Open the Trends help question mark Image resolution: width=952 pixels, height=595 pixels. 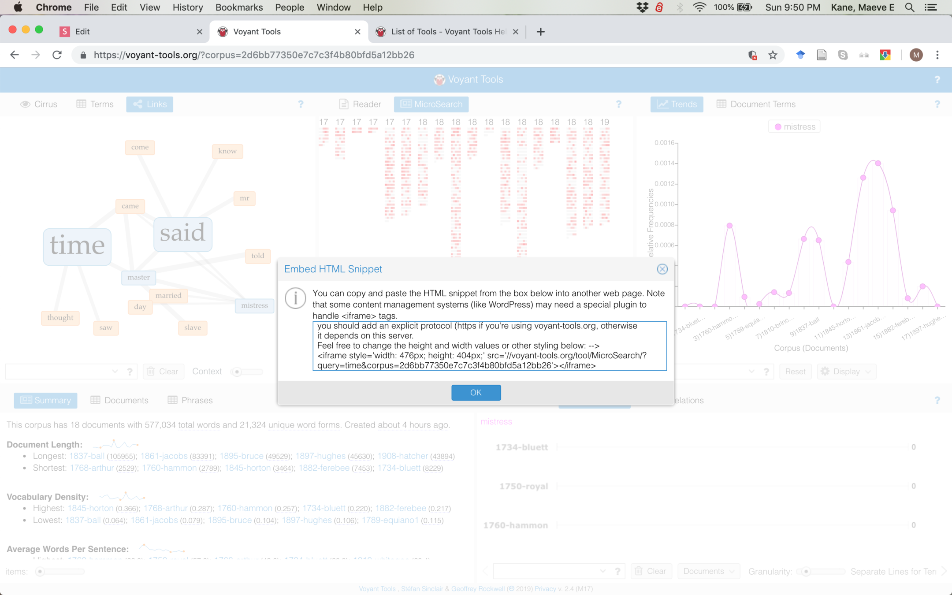pos(937,104)
